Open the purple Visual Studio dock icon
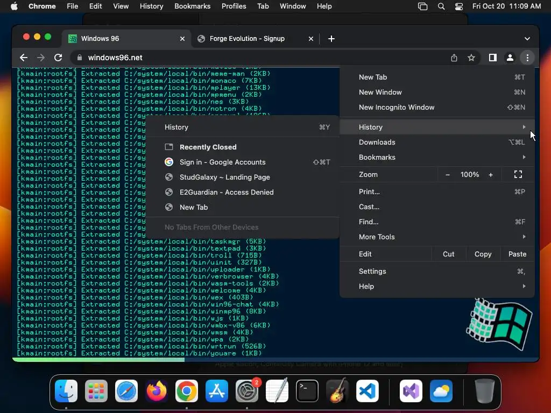The height and width of the screenshot is (413, 551). pyautogui.click(x=411, y=391)
